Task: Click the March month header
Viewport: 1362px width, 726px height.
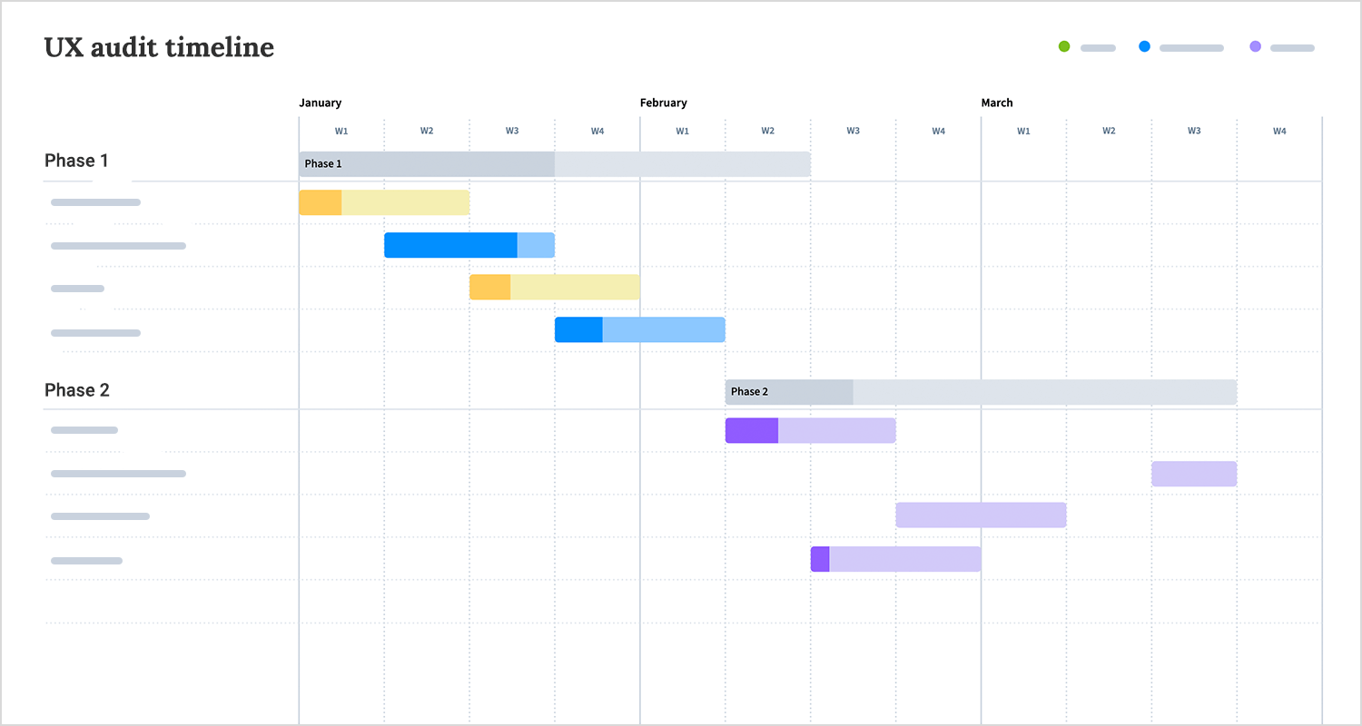Action: pyautogui.click(x=997, y=103)
